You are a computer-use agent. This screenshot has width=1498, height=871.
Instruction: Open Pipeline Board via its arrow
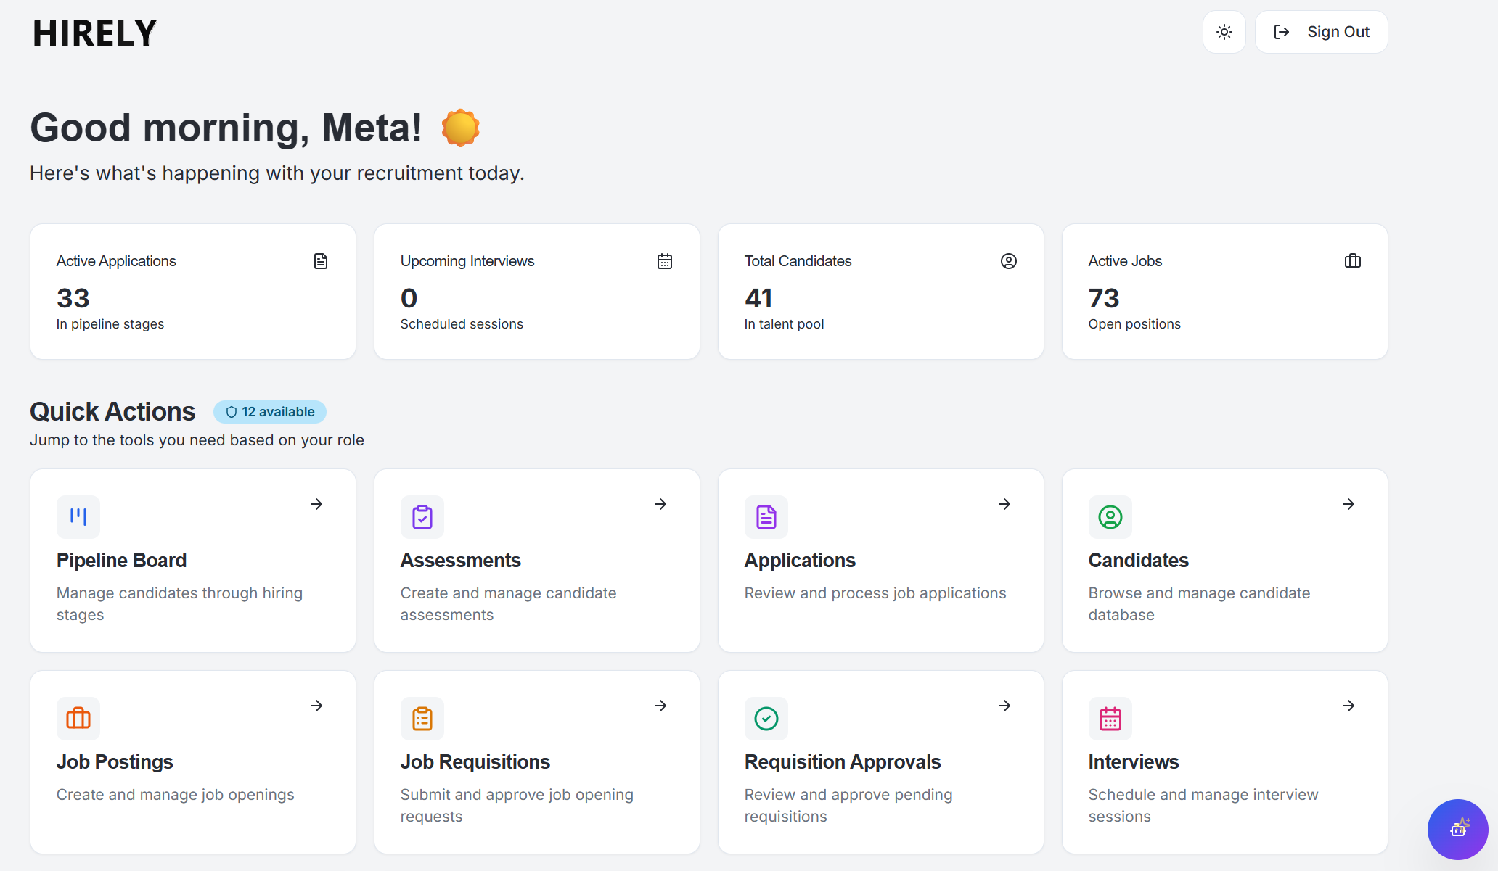pos(316,504)
